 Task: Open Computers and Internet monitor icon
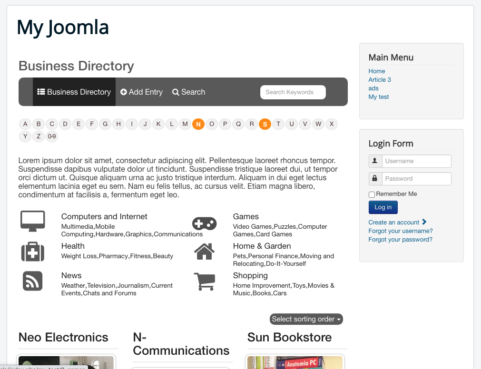coord(32,221)
